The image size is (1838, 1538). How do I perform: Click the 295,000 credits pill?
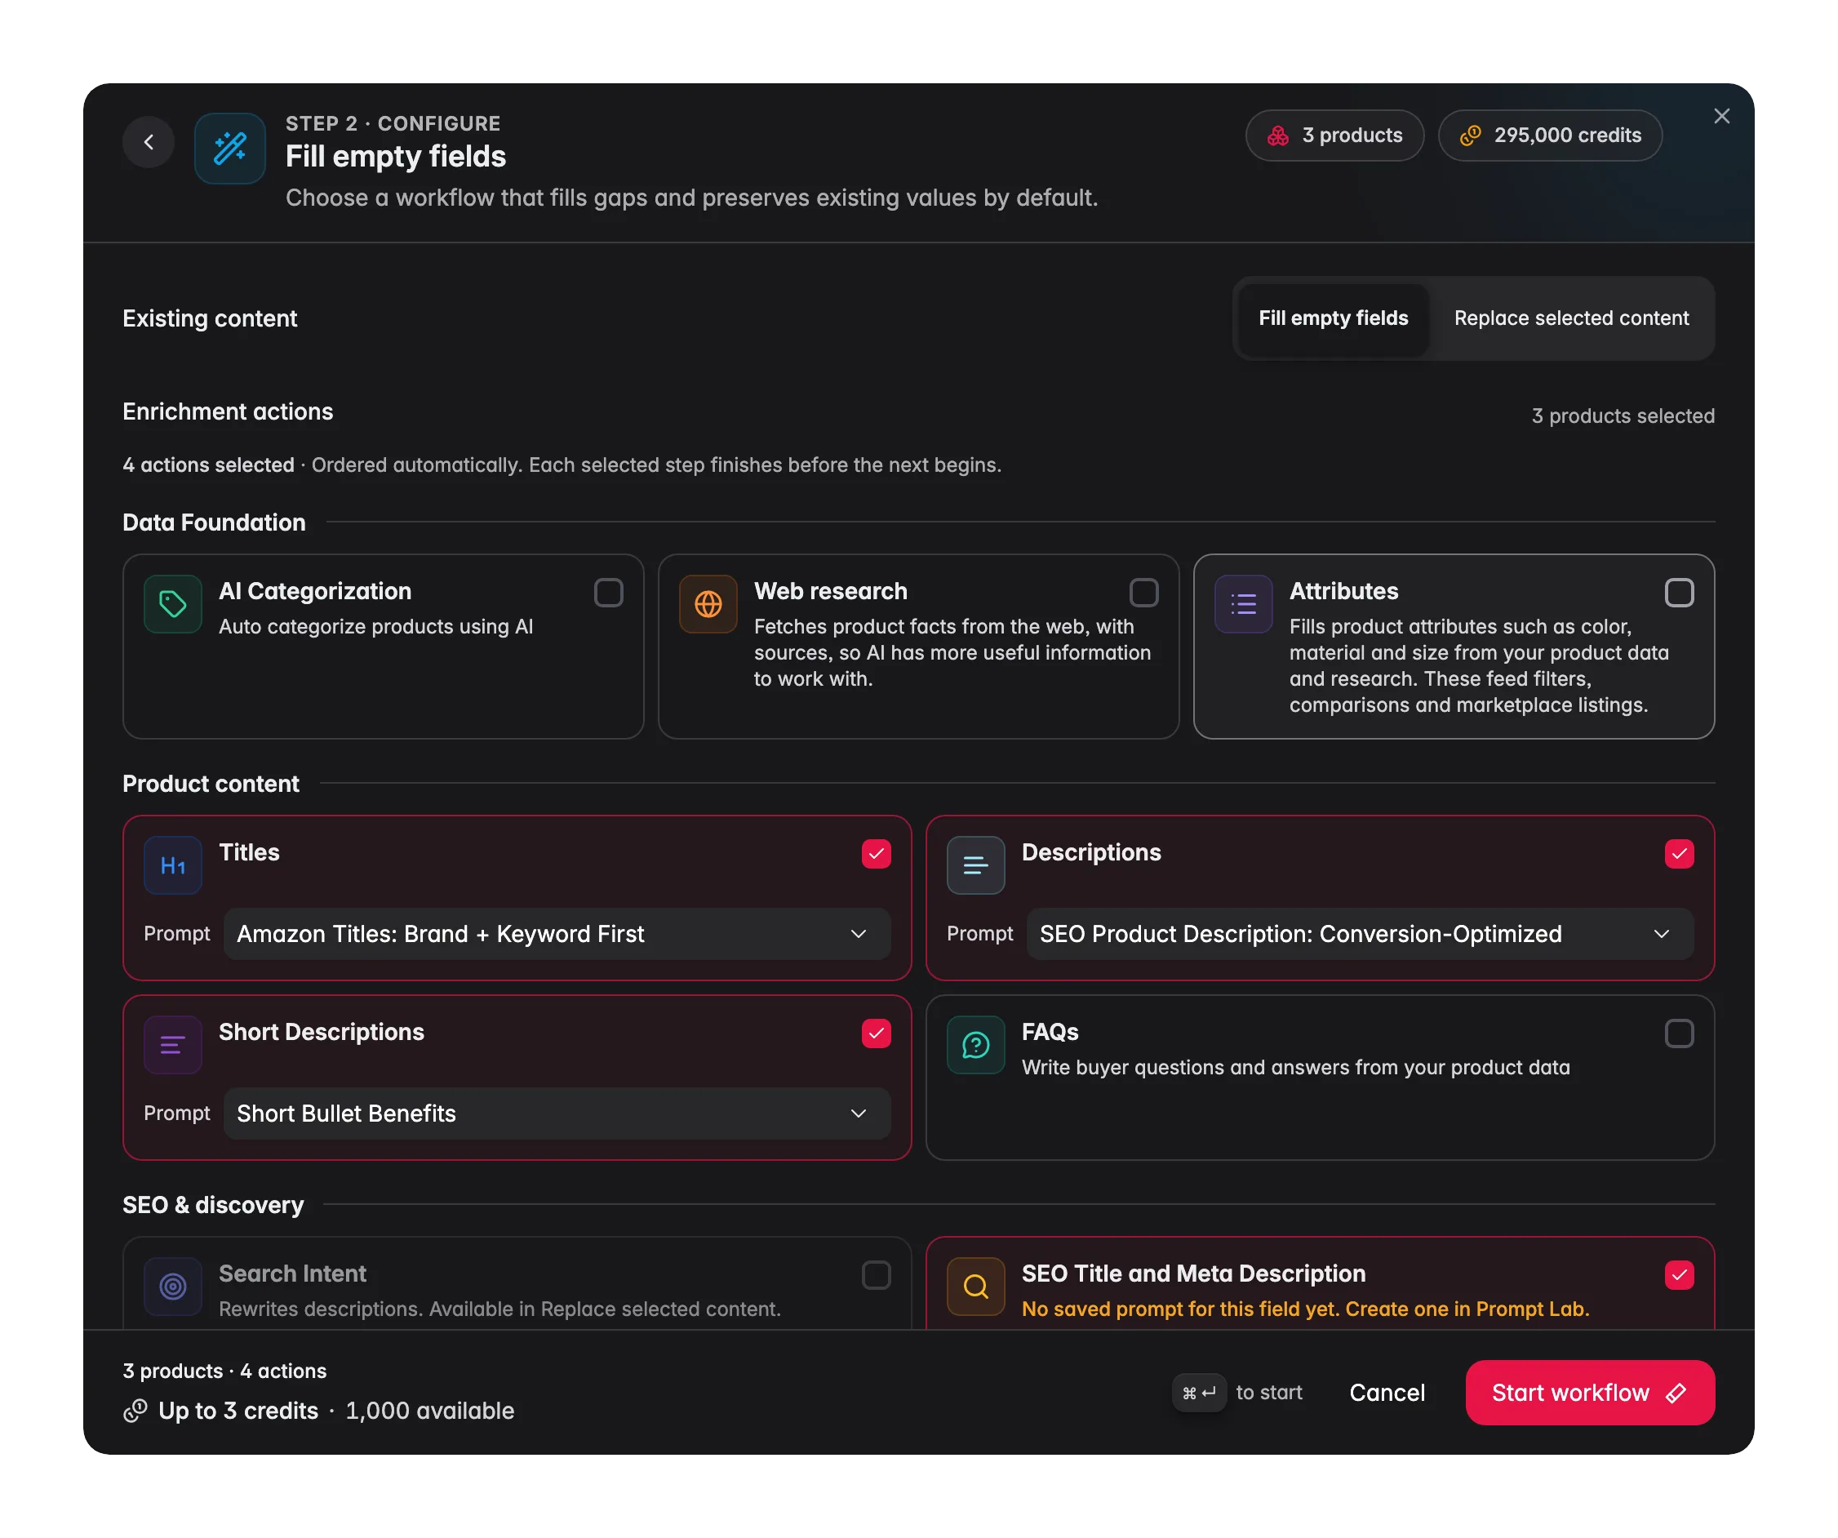[1549, 136]
